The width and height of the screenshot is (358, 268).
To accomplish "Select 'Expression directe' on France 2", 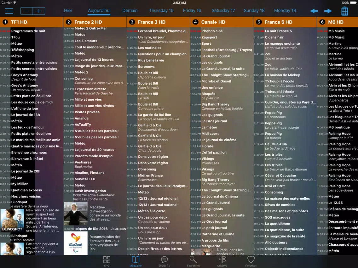I will tap(90, 89).
